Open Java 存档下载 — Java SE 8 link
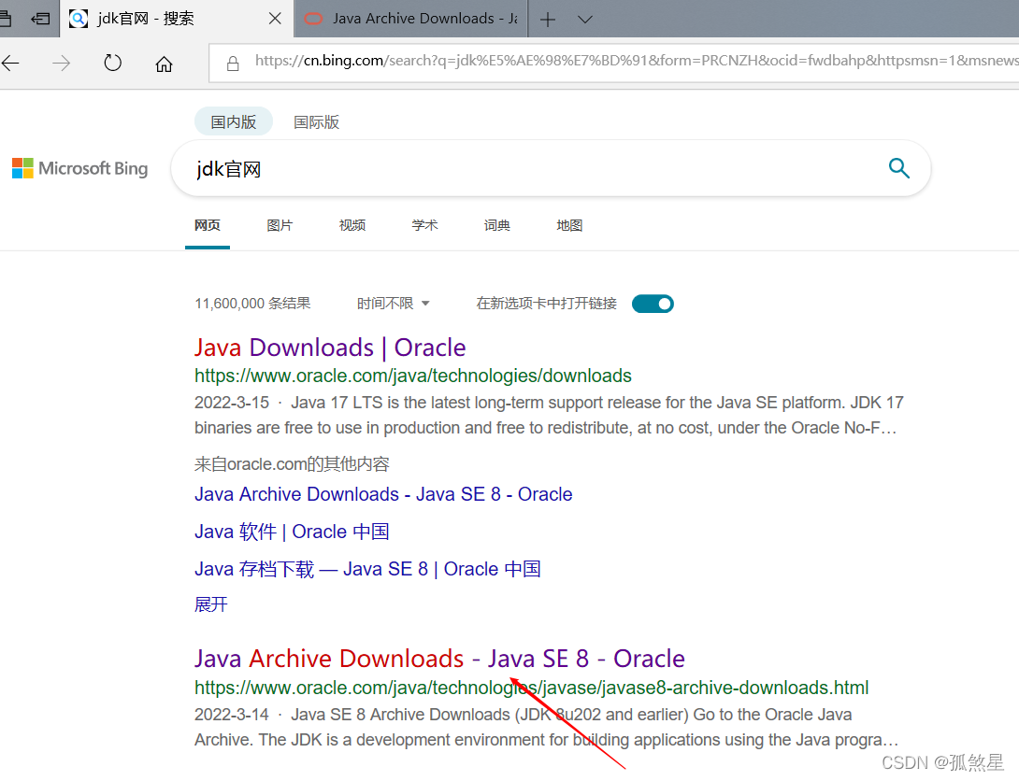Screen dimensions: 1019x781 (367, 569)
